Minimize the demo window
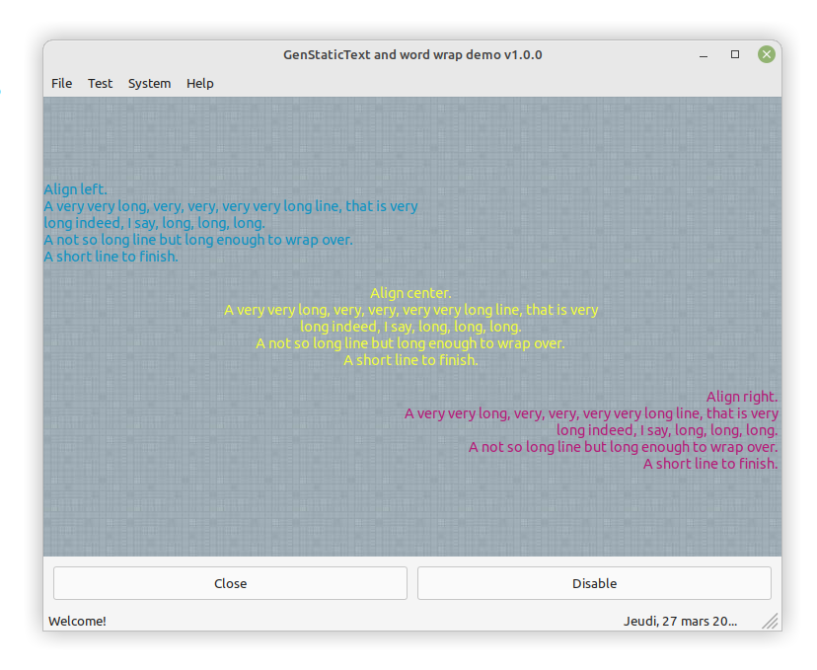Screen dimensions: 817x670 (703, 55)
